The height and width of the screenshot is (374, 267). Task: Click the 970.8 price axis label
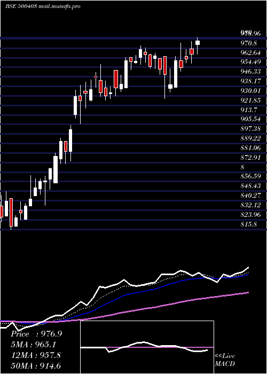click(x=248, y=43)
